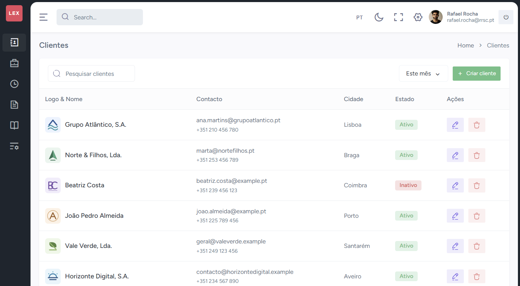Open the documents sidebar icon
The image size is (520, 286).
click(x=14, y=105)
